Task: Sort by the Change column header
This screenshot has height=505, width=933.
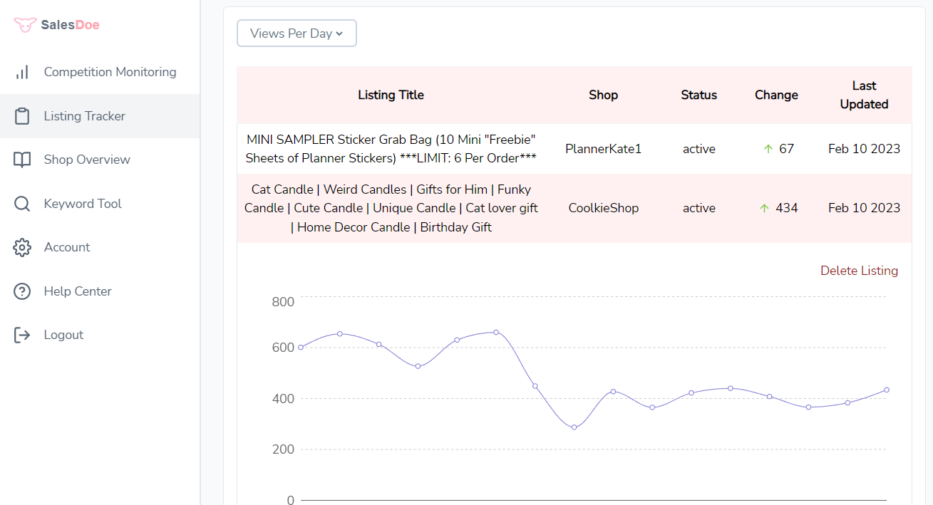Action: [x=776, y=95]
